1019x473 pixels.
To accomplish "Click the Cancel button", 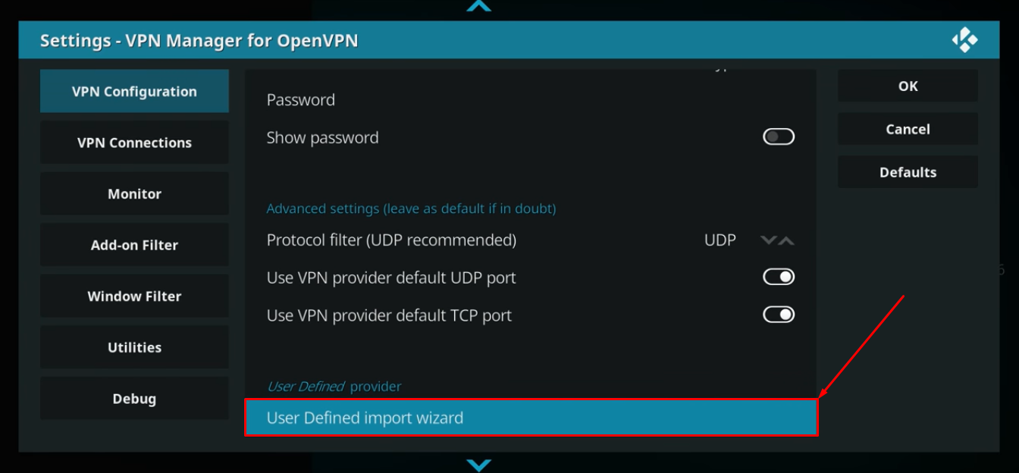I will [908, 130].
